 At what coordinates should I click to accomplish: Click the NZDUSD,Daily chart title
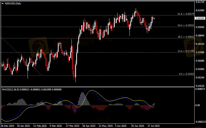[13, 4]
